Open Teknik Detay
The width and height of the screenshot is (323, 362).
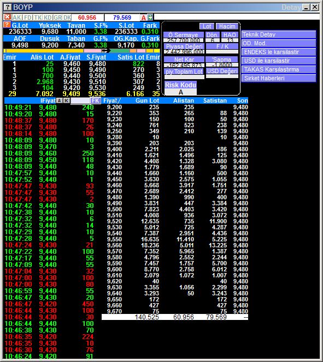click(x=278, y=34)
